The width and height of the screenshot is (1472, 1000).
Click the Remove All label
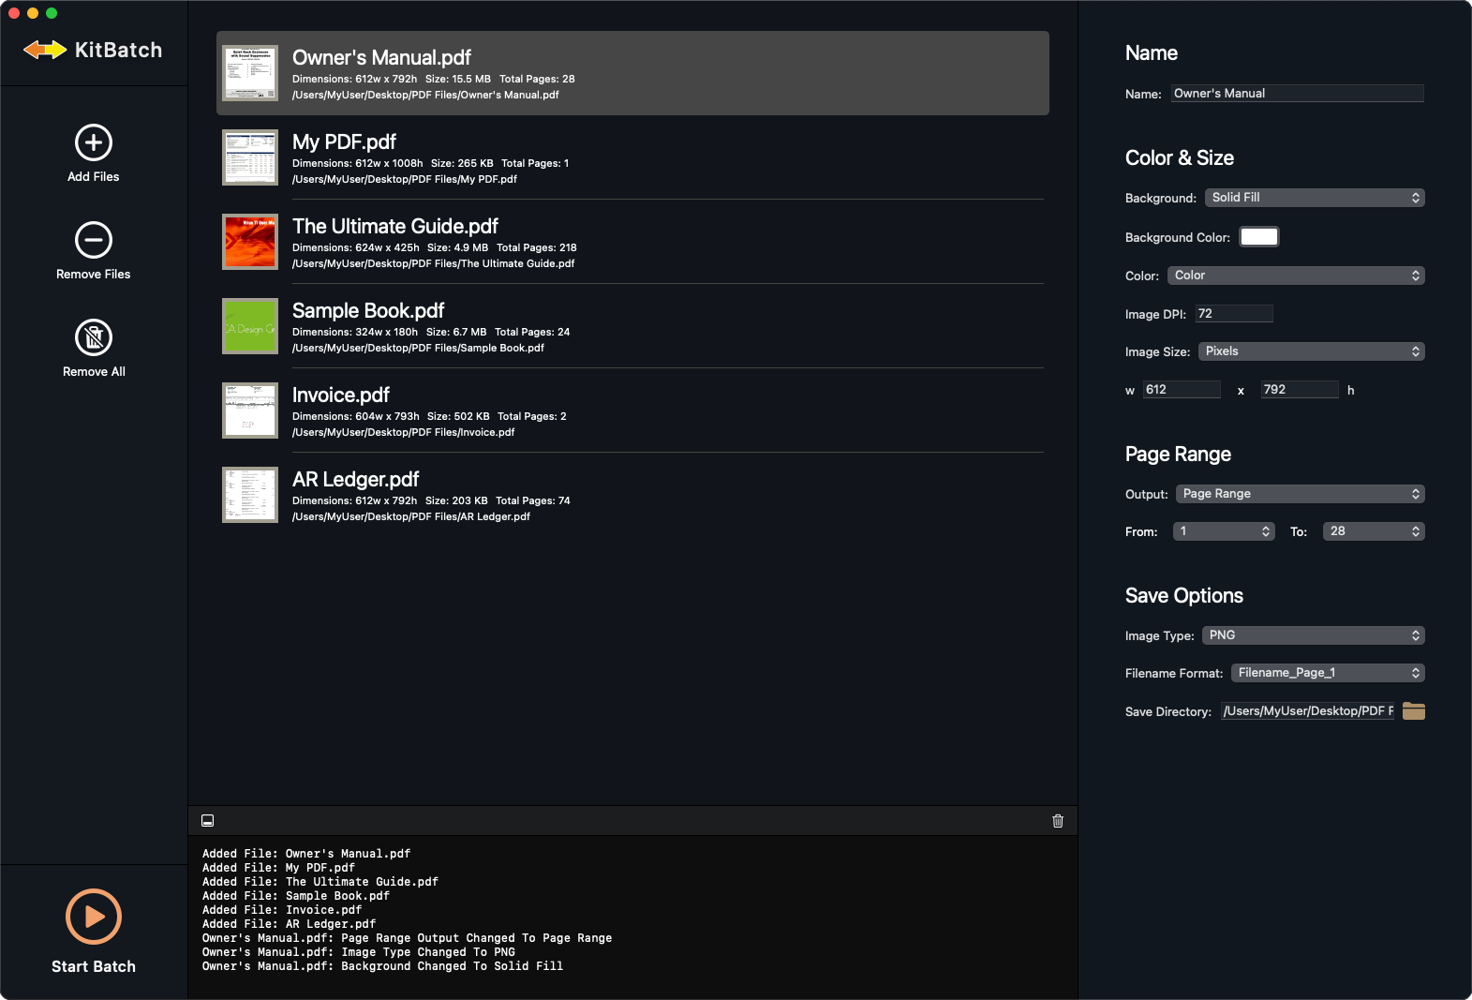click(94, 371)
